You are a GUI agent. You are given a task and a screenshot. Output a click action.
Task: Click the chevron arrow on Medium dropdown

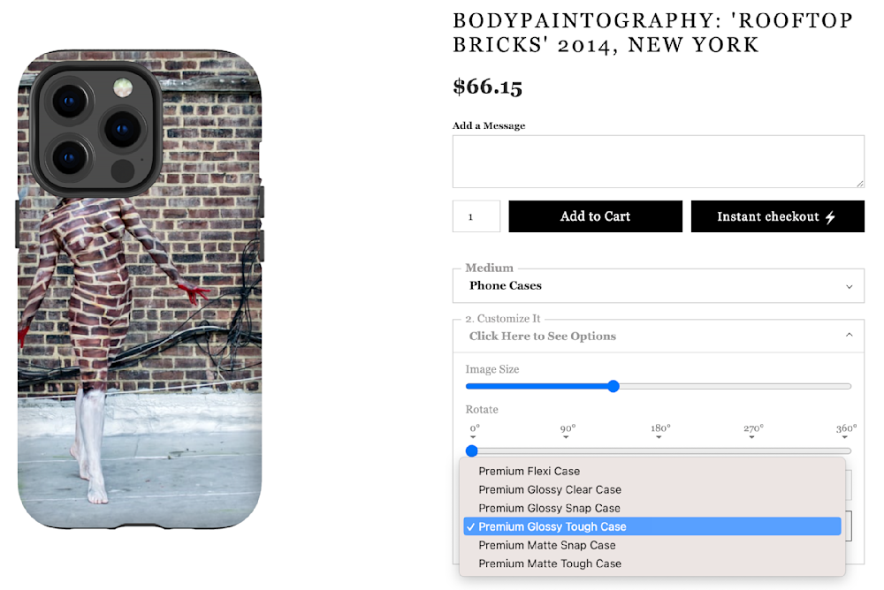tap(850, 286)
